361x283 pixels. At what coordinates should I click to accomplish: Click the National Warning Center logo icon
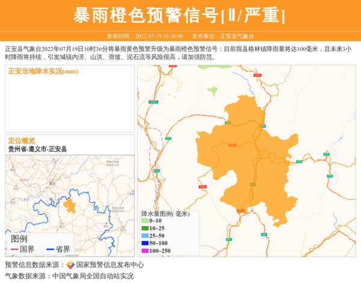point(70,265)
